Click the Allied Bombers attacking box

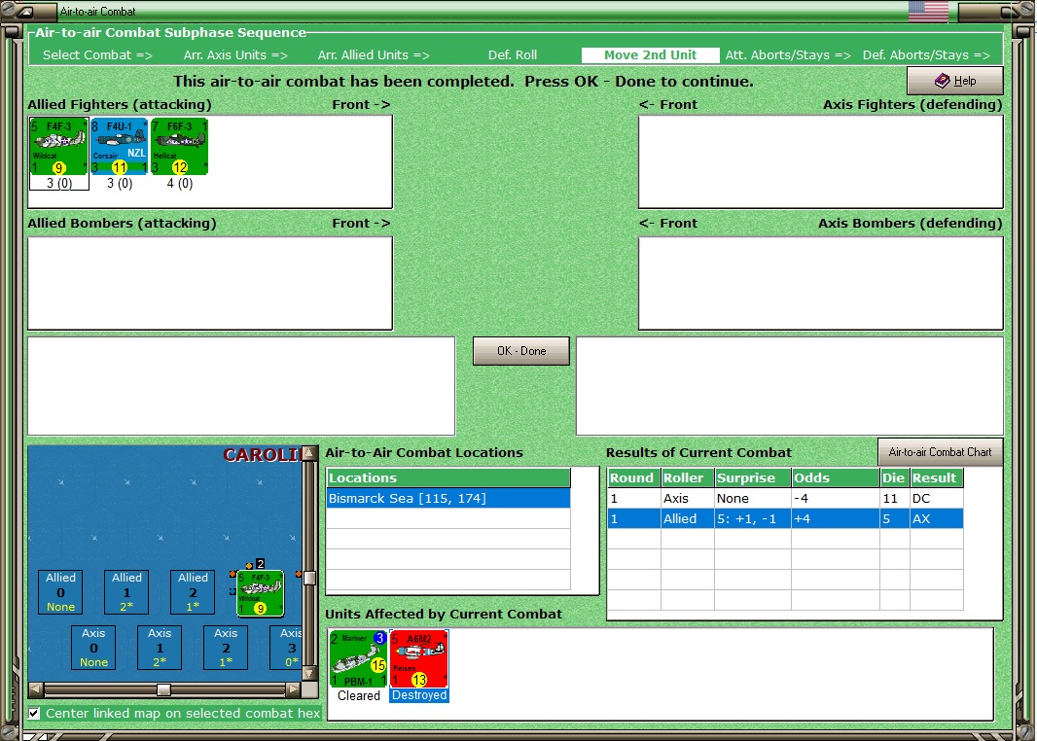click(x=210, y=284)
